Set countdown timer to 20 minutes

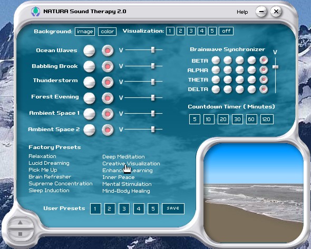click(x=223, y=119)
